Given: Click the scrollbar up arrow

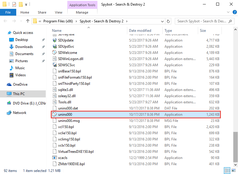Looking at the screenshot, I should tap(235, 29).
